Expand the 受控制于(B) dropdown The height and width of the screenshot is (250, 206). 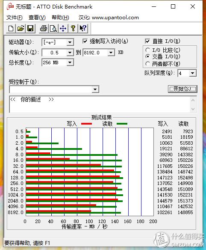pyautogui.click(x=95, y=89)
